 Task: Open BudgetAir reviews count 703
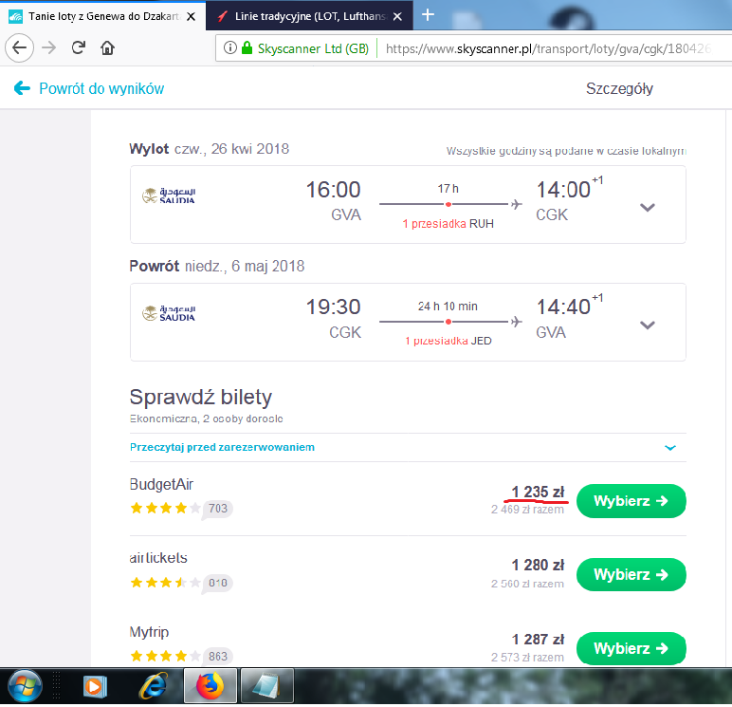[x=217, y=509]
